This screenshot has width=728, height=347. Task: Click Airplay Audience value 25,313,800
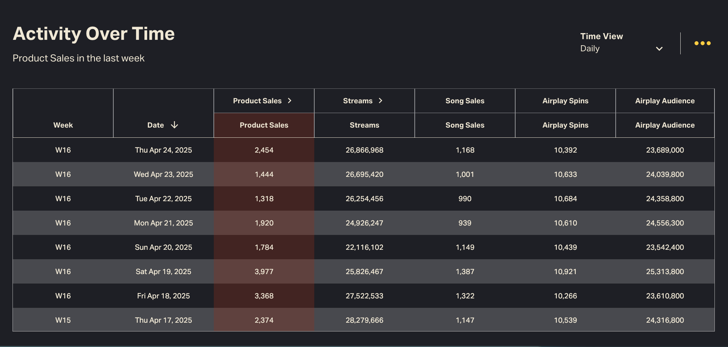point(665,271)
